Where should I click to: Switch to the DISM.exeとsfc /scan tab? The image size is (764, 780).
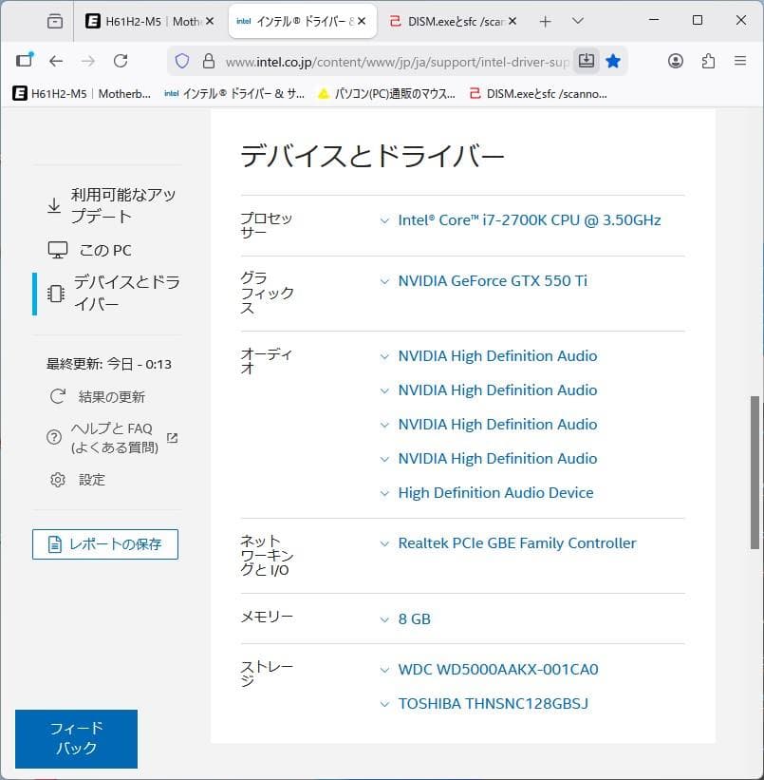coord(457,20)
